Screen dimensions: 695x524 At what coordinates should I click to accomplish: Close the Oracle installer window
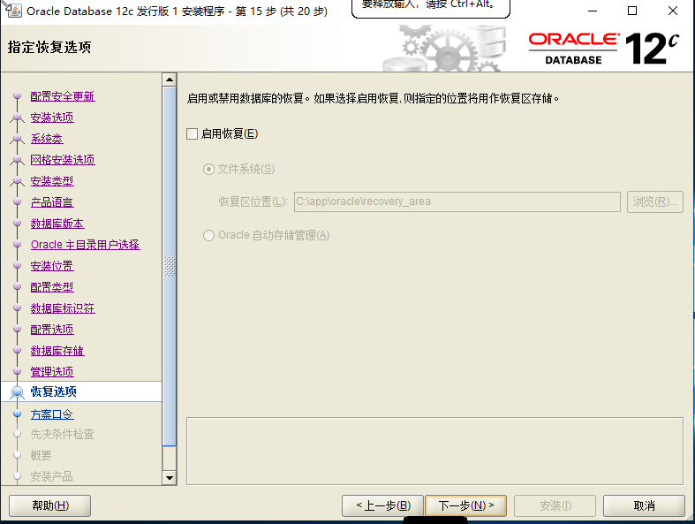pyautogui.click(x=673, y=11)
